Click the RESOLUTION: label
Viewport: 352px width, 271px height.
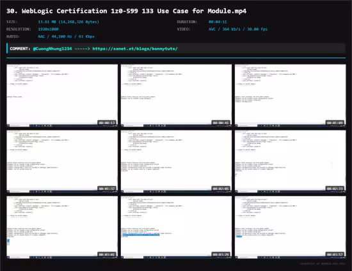pos(19,29)
